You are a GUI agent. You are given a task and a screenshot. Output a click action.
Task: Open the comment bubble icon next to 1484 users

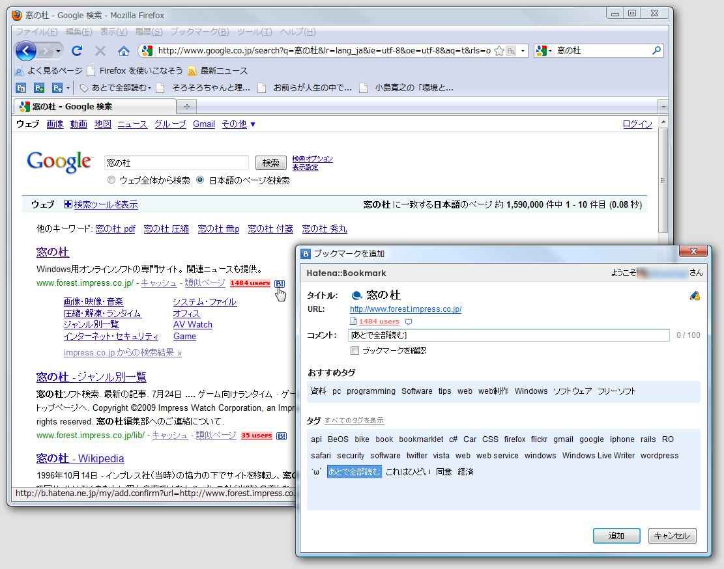tap(409, 321)
